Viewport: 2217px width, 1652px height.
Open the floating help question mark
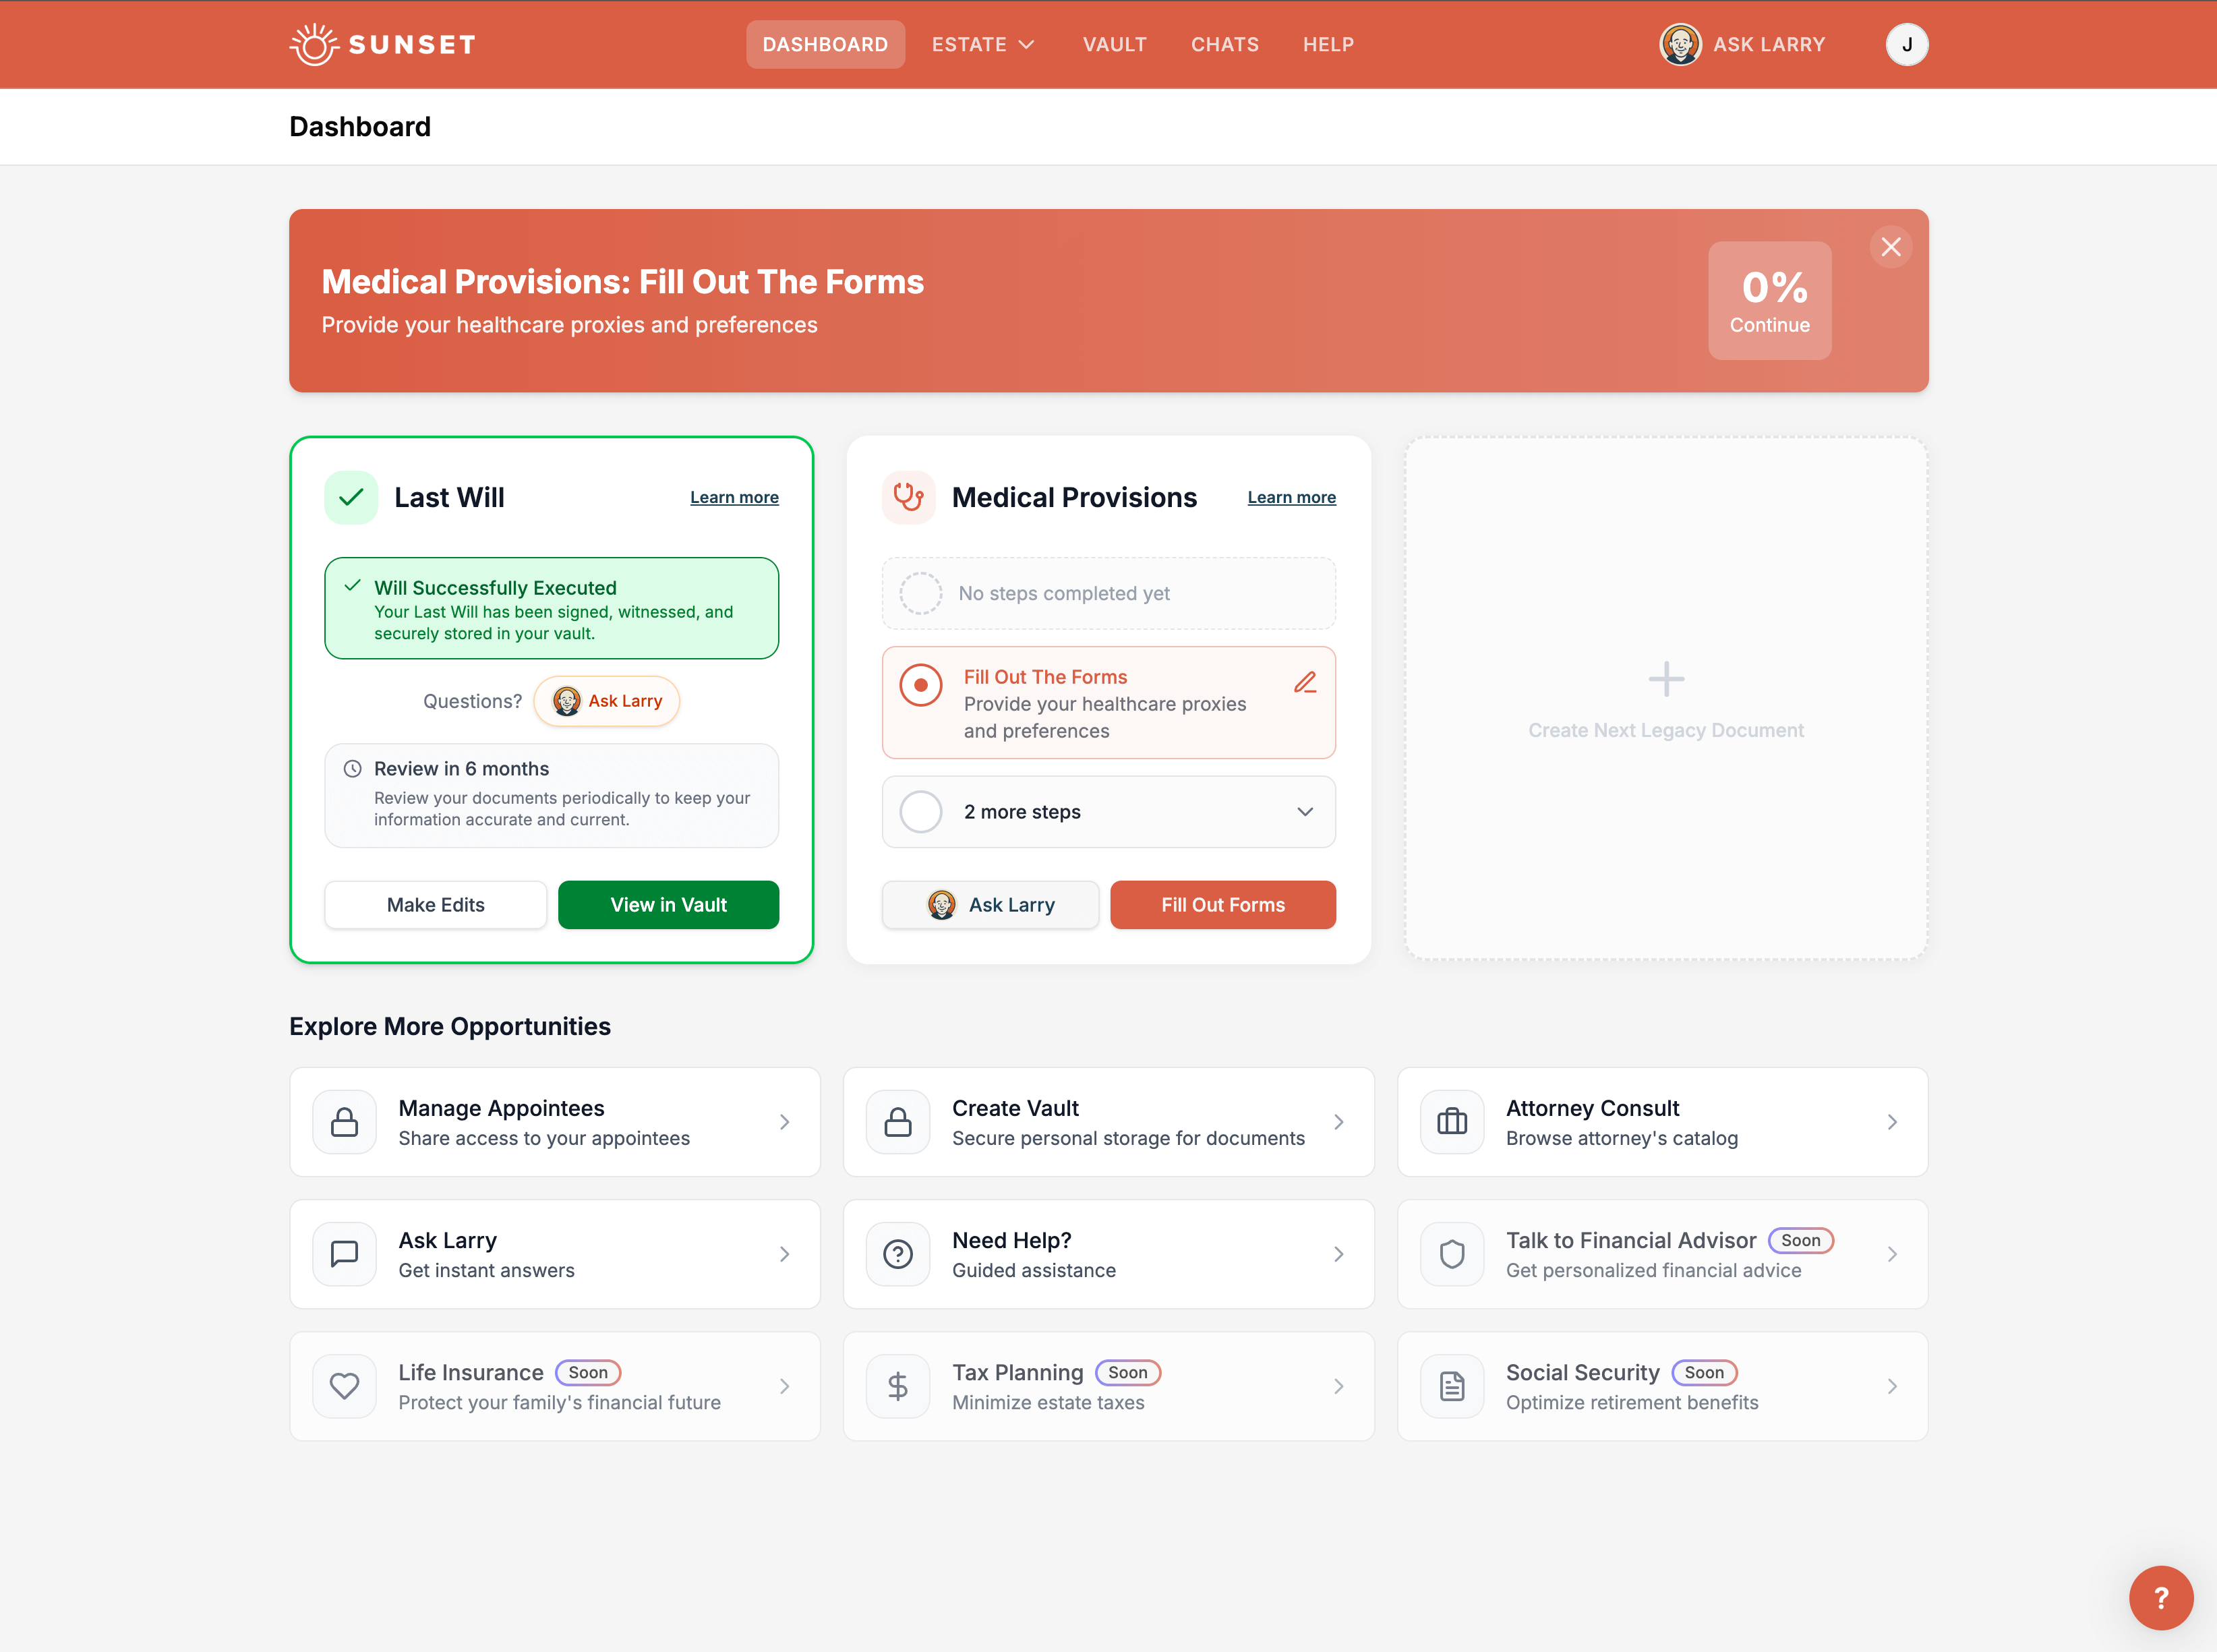[2161, 1597]
